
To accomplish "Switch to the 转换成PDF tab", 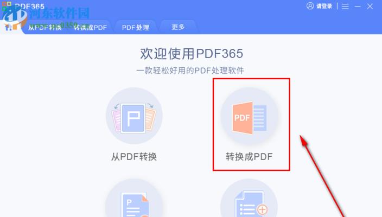I will pos(90,27).
